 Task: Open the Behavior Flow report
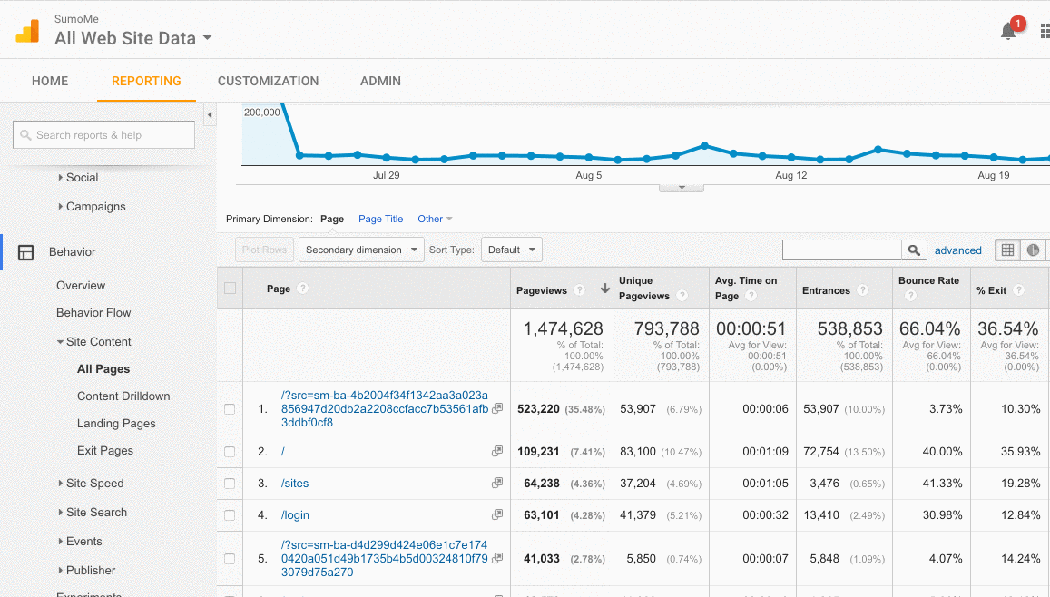pos(93,312)
